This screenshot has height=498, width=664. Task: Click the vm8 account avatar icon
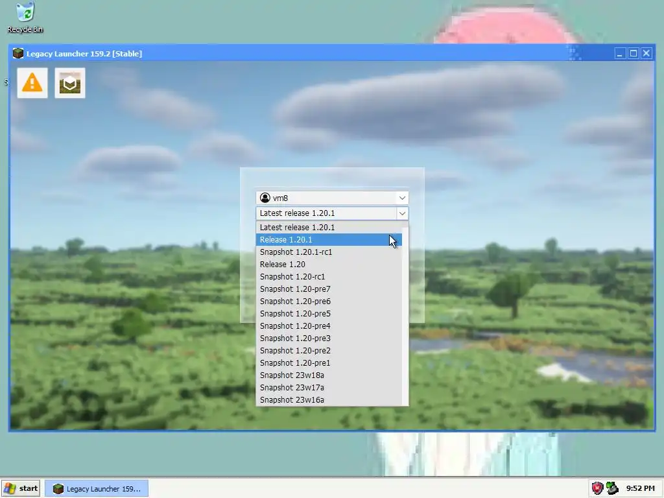click(x=265, y=198)
